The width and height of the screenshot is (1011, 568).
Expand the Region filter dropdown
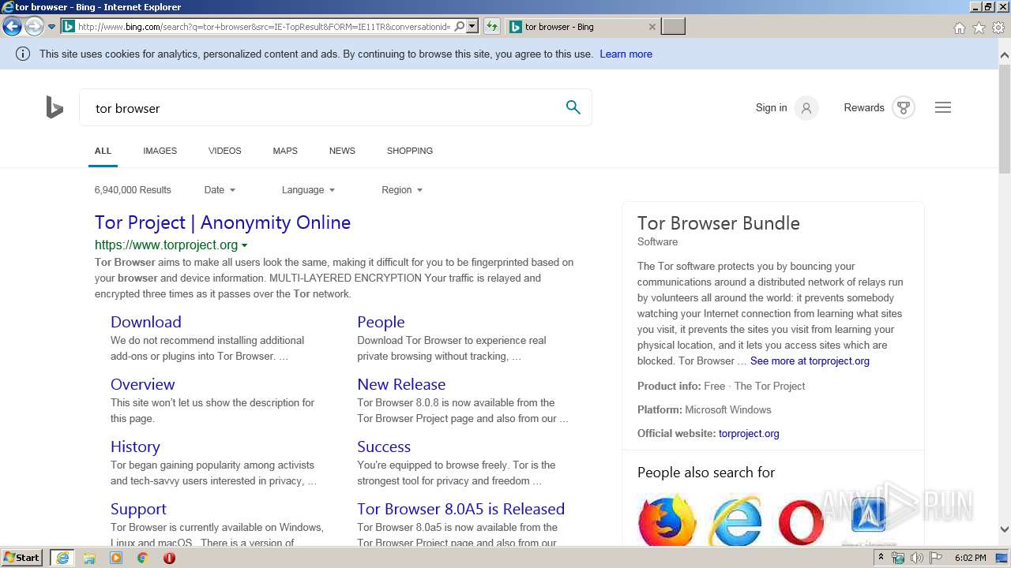[x=402, y=190]
